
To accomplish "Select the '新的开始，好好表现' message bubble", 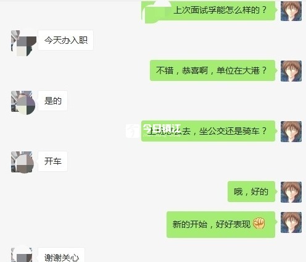I will 221,224.
